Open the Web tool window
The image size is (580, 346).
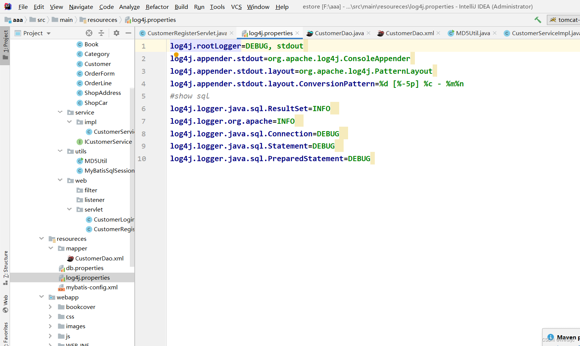click(5, 304)
